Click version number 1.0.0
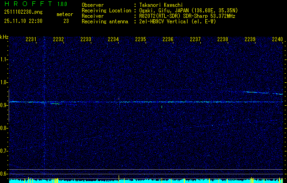The height and width of the screenshot is (183, 287). (62, 4)
